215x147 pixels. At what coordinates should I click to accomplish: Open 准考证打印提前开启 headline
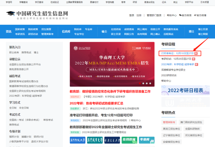point(101,115)
